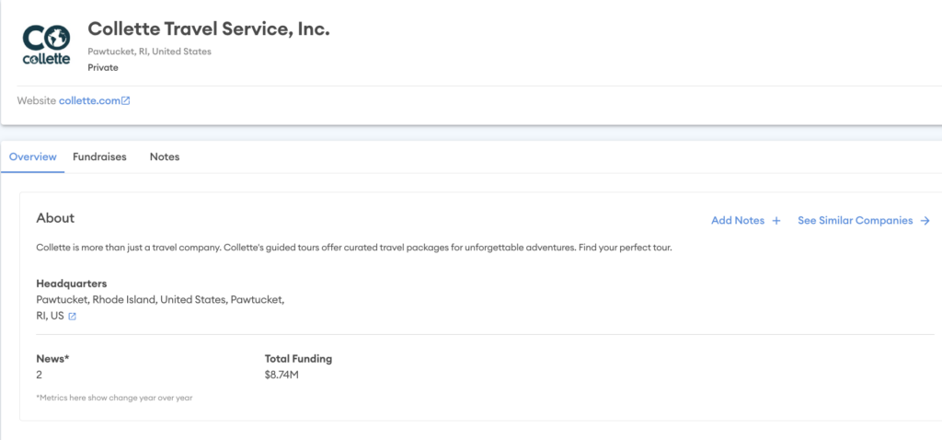This screenshot has height=440, width=942.
Task: Click the News* metric label
Action: tap(52, 359)
